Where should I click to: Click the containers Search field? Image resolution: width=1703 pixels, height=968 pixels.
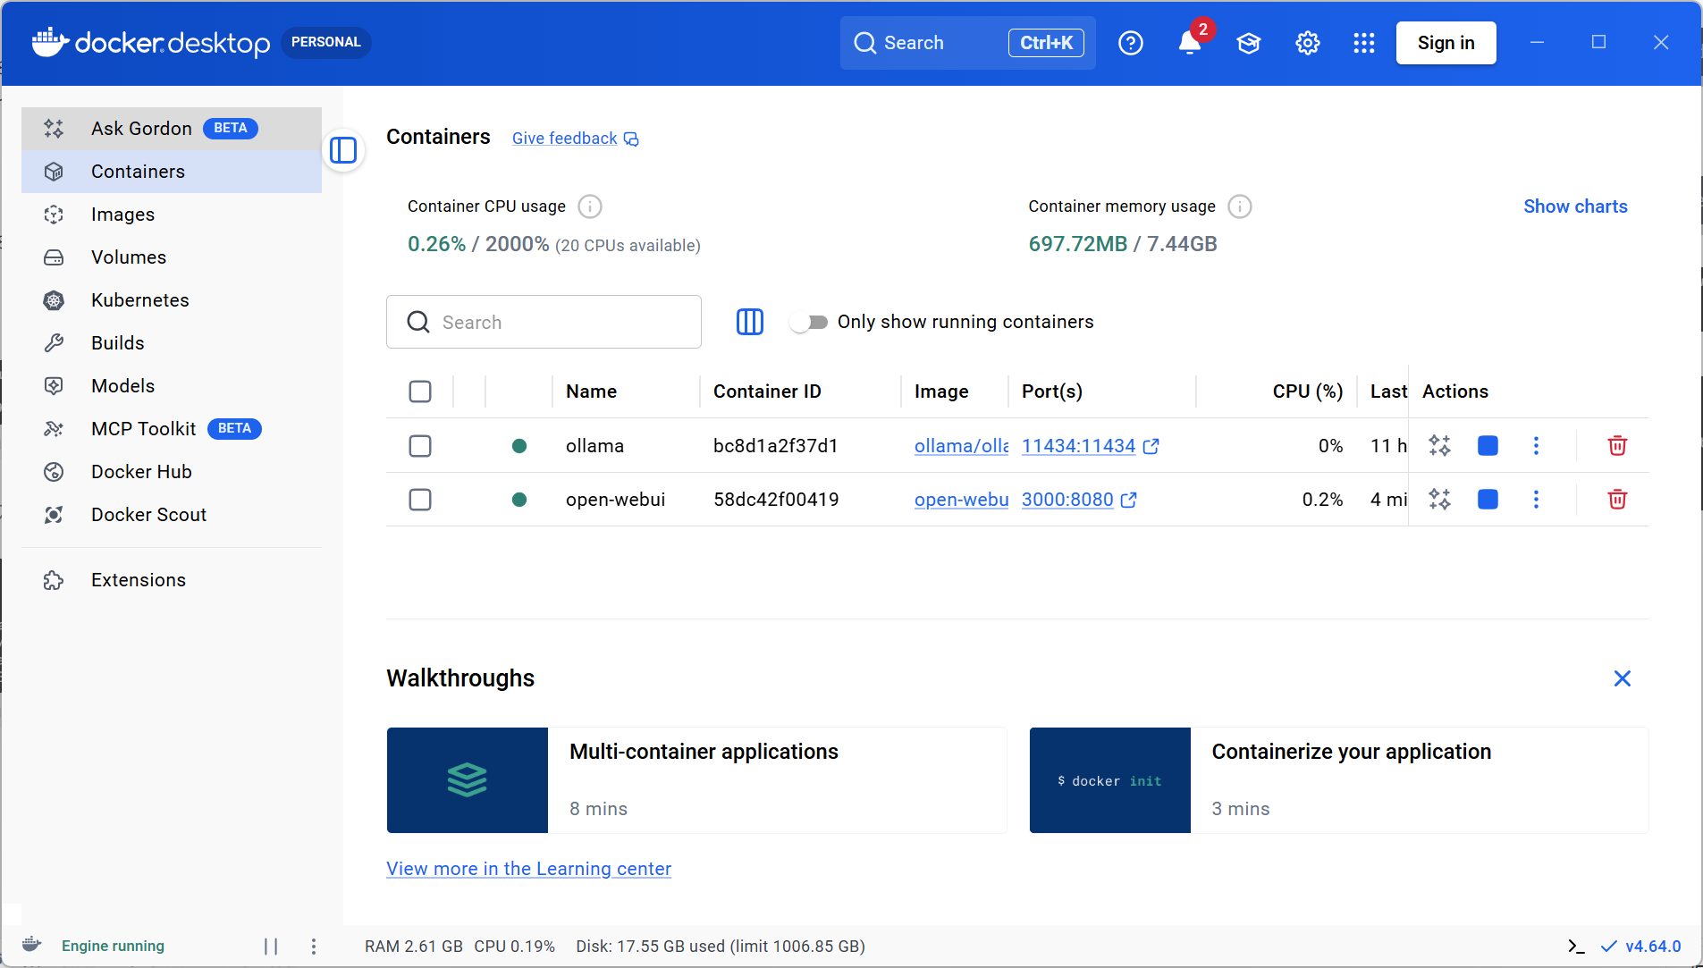pyautogui.click(x=544, y=322)
